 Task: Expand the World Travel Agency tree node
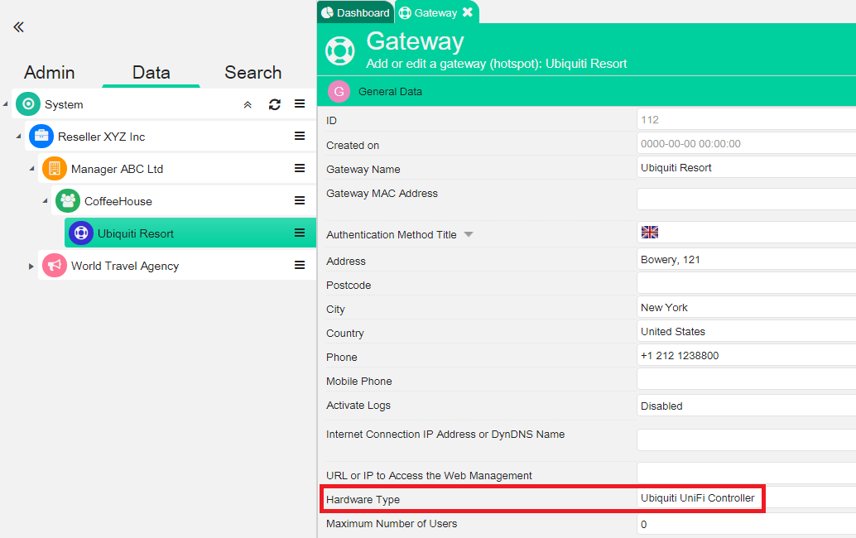pos(31,267)
